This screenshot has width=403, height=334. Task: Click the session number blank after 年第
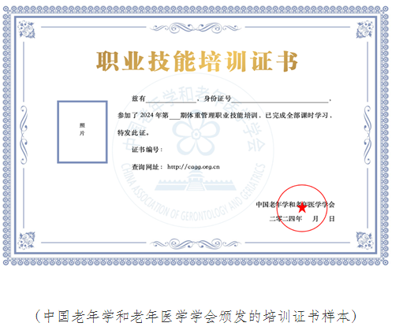174,116
